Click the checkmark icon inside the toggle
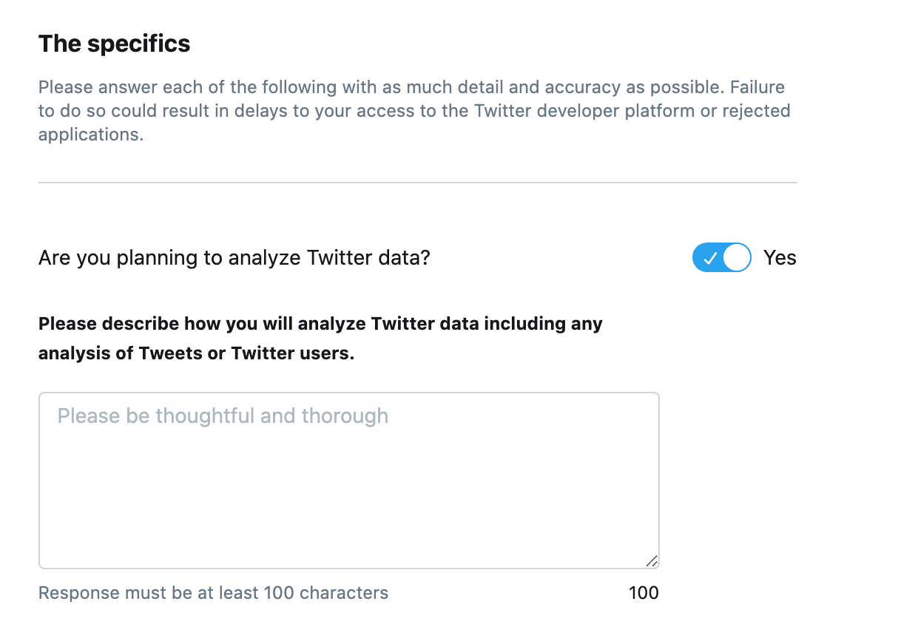898x624 pixels. click(709, 258)
